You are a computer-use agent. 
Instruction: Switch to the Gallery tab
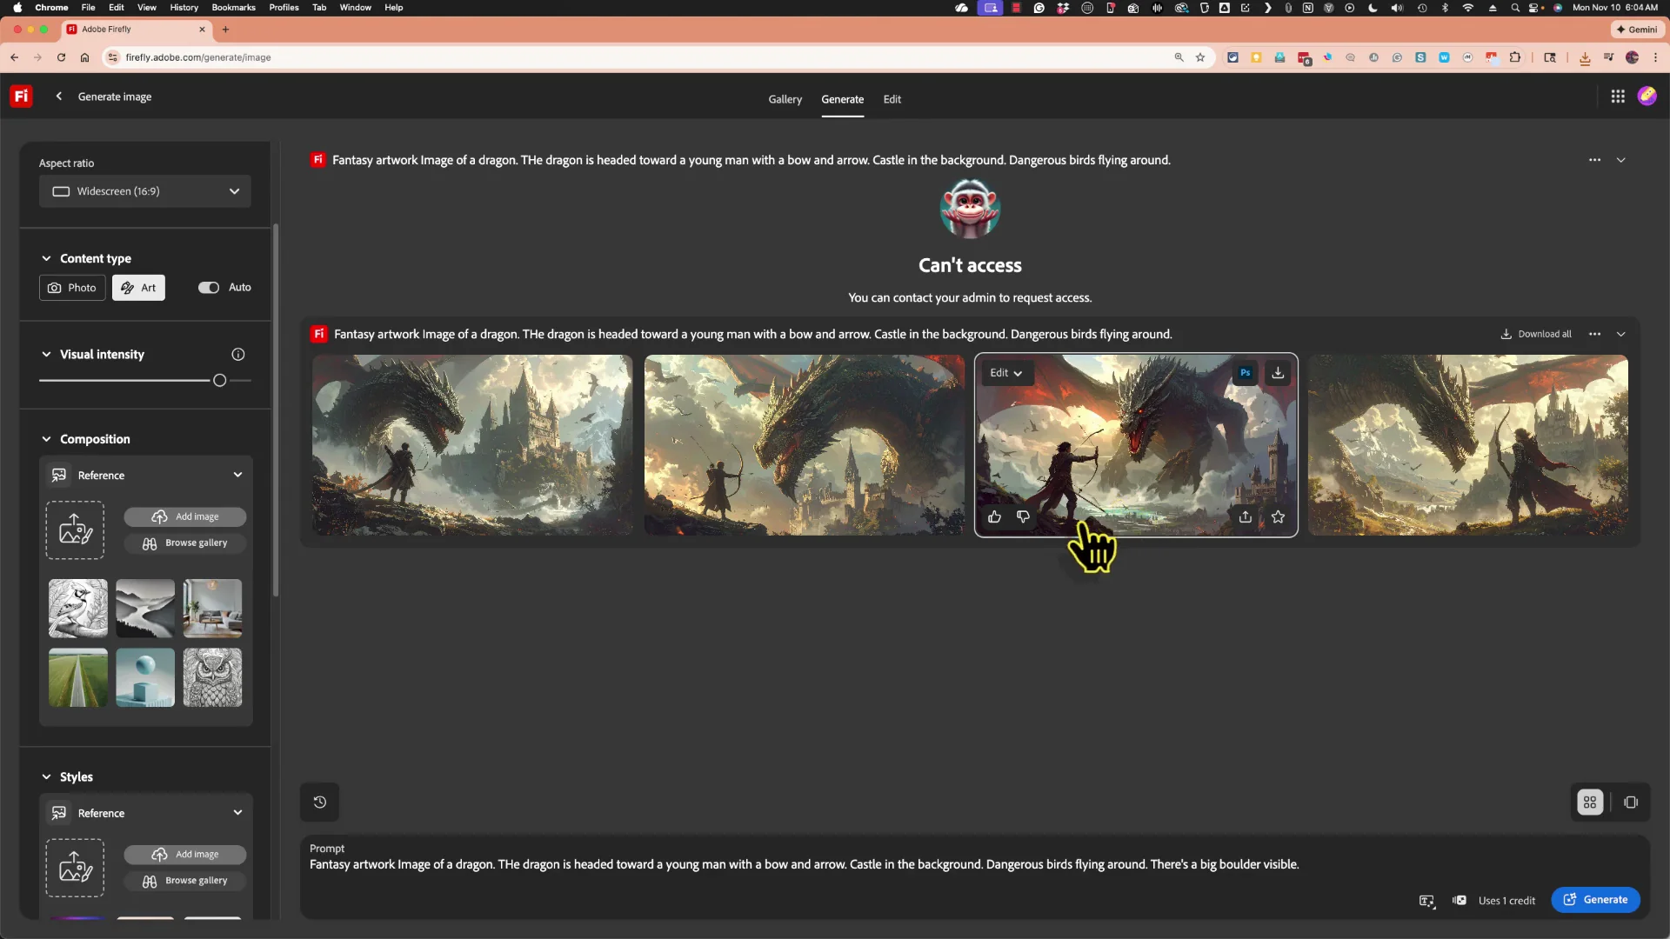[785, 99]
